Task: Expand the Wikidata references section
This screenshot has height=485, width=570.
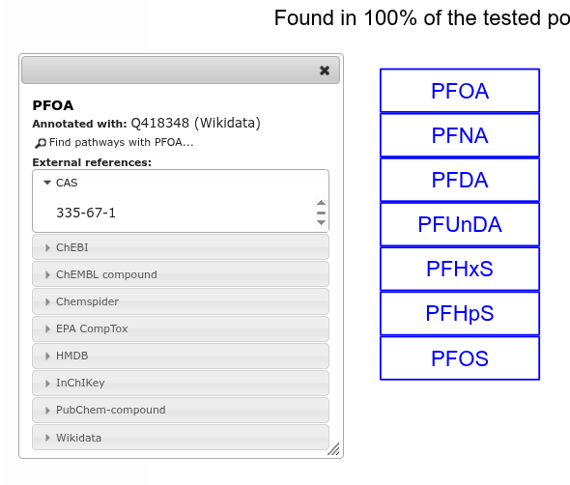Action: pyautogui.click(x=181, y=438)
